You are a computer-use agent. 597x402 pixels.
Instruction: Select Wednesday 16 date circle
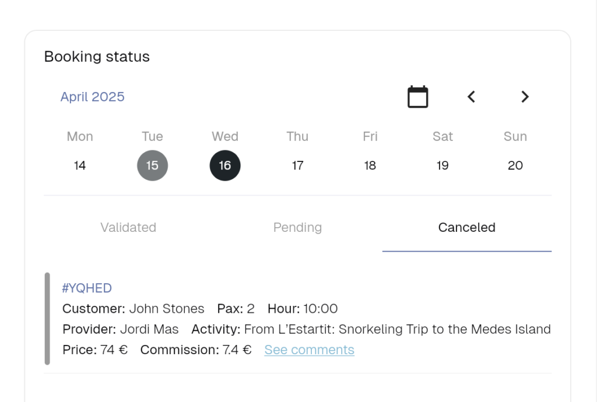pyautogui.click(x=225, y=165)
